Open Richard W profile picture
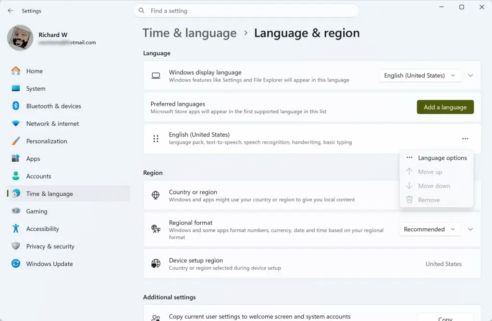Image resolution: width=492 pixels, height=321 pixels. pyautogui.click(x=20, y=38)
